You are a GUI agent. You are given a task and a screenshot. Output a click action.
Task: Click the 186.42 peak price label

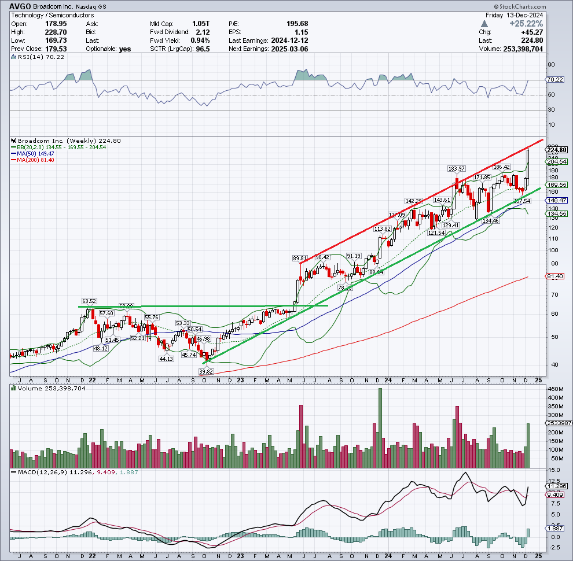tap(502, 167)
